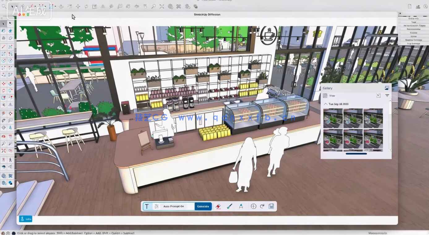Toggle the geometry respect pin icon

pyautogui.click(x=241, y=206)
